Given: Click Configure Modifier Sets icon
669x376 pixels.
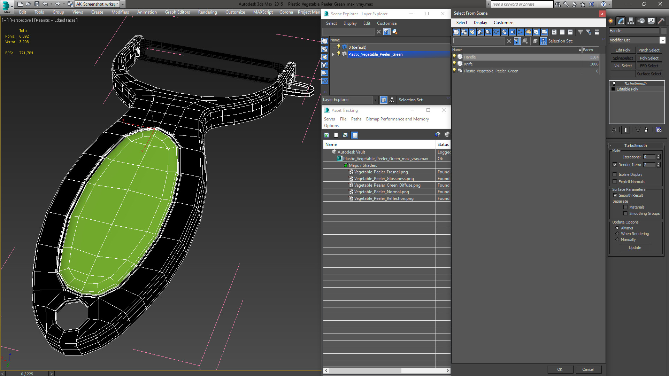Looking at the screenshot, I should pyautogui.click(x=659, y=130).
